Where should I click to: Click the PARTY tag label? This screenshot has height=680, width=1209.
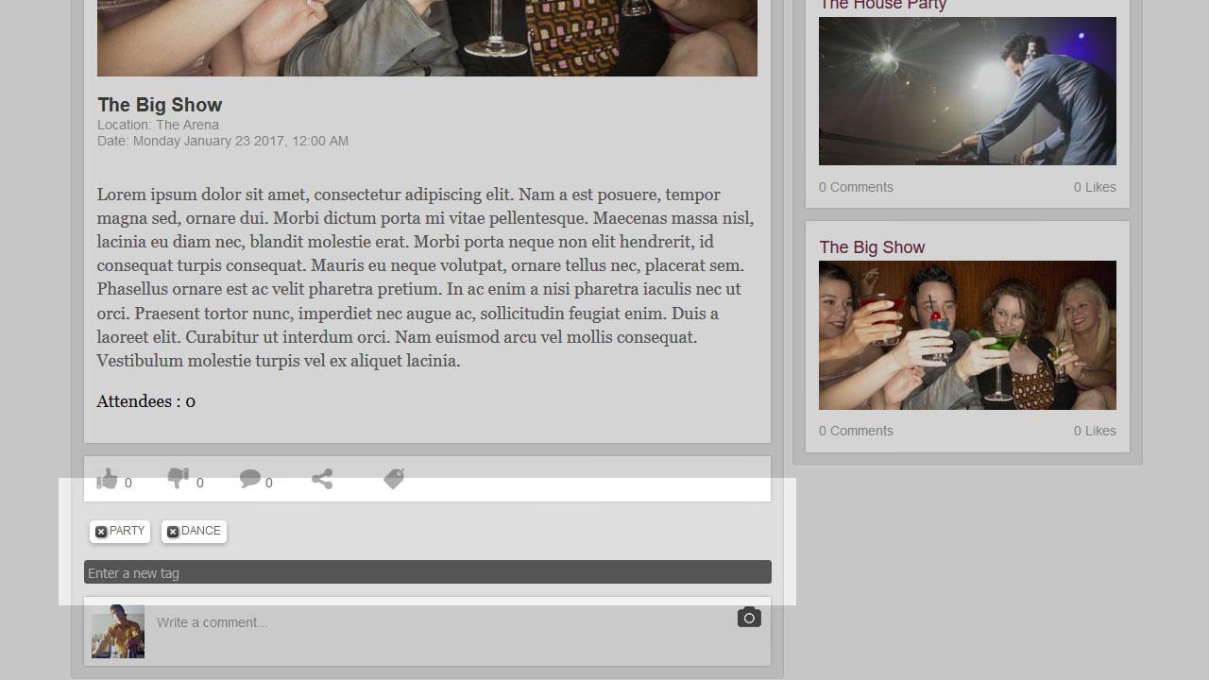point(128,531)
